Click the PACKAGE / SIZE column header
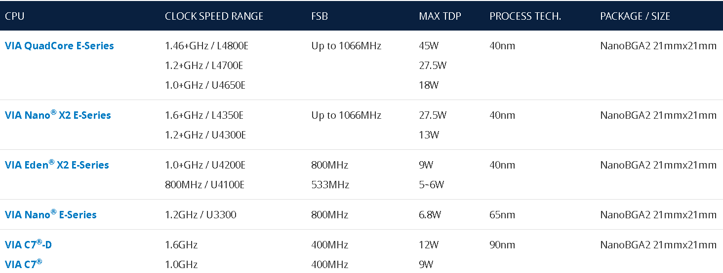 coord(635,16)
